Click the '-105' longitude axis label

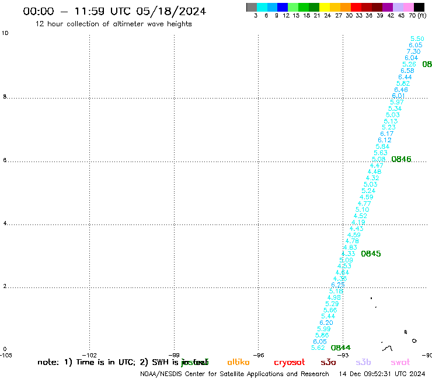6,355
